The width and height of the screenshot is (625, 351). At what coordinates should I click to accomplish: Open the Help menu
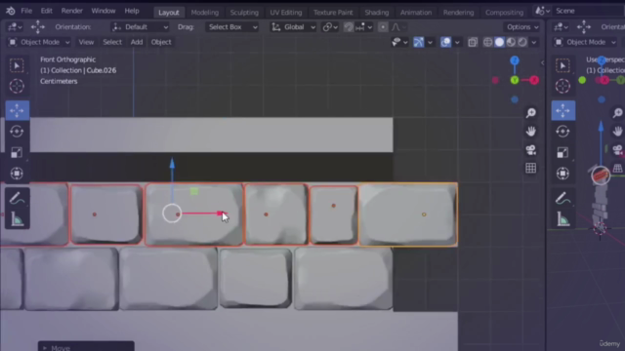click(132, 11)
